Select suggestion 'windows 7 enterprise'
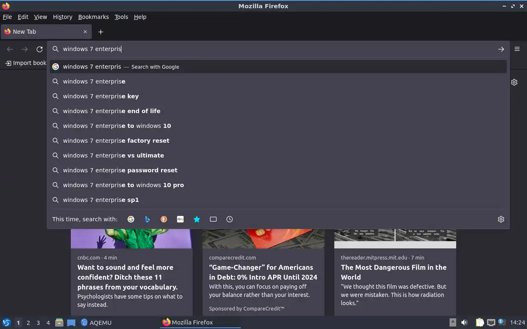The width and height of the screenshot is (527, 329). (x=278, y=81)
